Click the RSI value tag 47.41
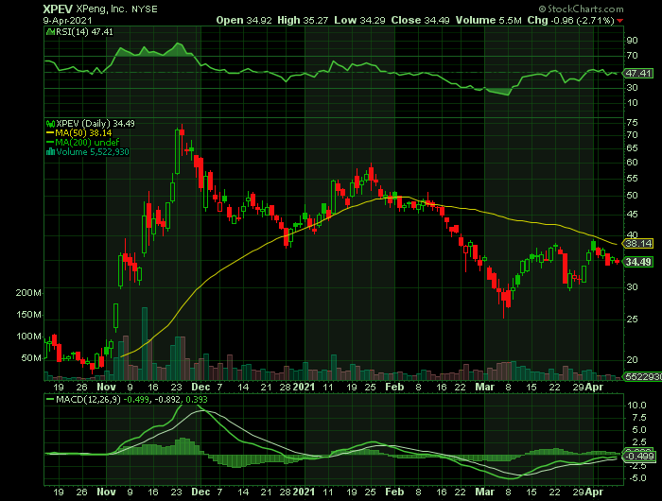 click(638, 73)
